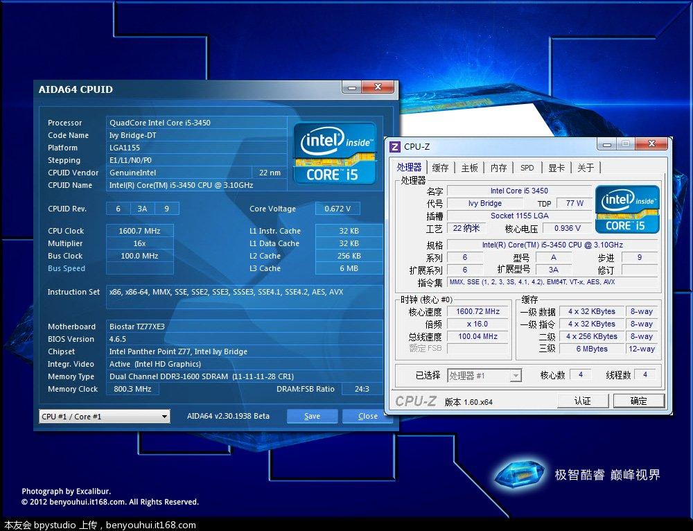Screen dimensions: 693x531
Task: Click the BIOS Version value 4.6.5
Action: 245,339
